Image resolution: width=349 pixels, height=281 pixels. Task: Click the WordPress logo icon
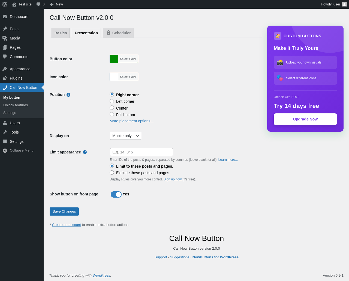click(5, 4)
